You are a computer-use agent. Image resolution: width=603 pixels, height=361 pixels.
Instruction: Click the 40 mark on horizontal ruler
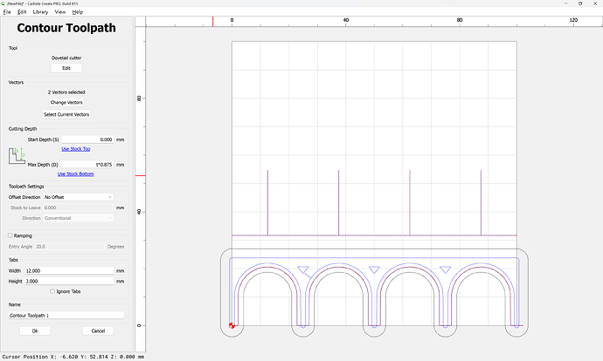[x=346, y=20]
